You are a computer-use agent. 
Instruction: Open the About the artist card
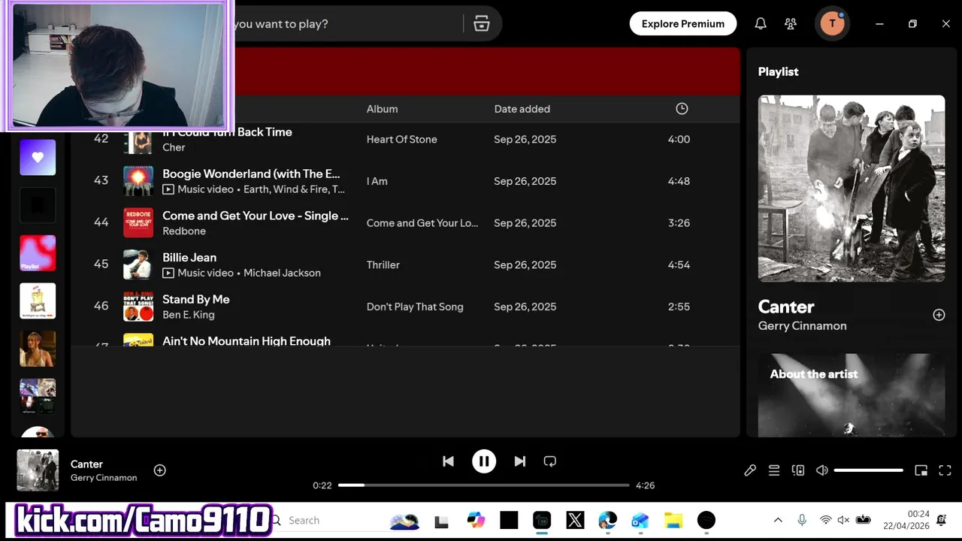tap(852, 395)
